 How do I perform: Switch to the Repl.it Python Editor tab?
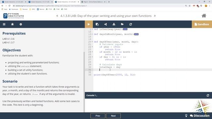point(93,2)
